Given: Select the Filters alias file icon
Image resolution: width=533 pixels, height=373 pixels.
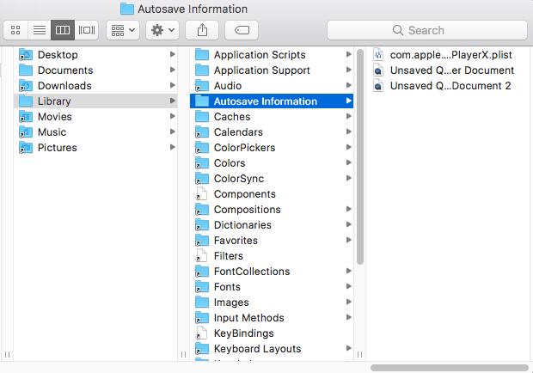Looking at the screenshot, I should pyautogui.click(x=201, y=256).
